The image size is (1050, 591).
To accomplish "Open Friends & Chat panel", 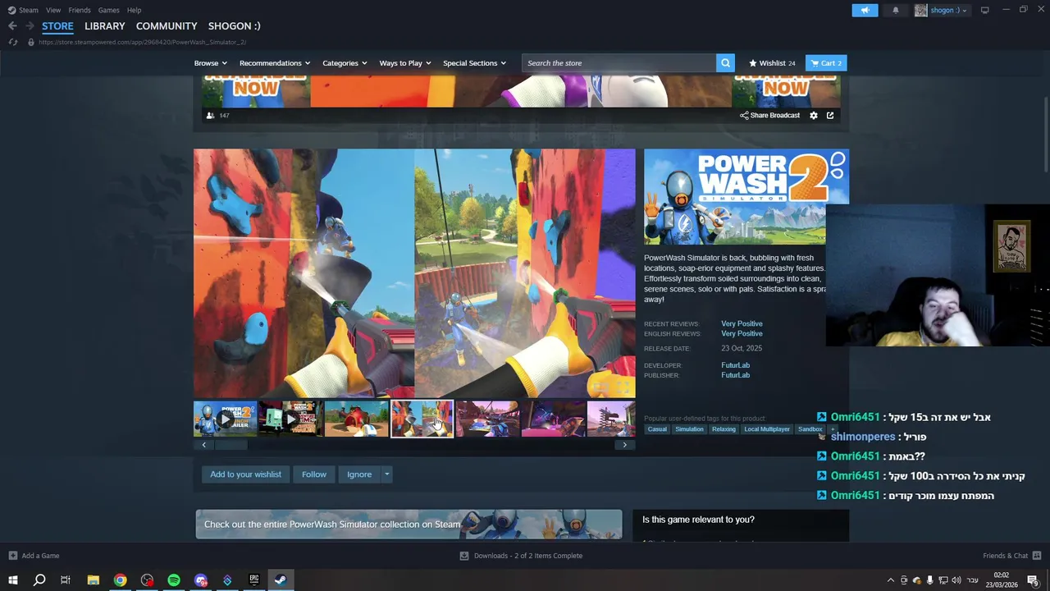I will click(x=1011, y=556).
